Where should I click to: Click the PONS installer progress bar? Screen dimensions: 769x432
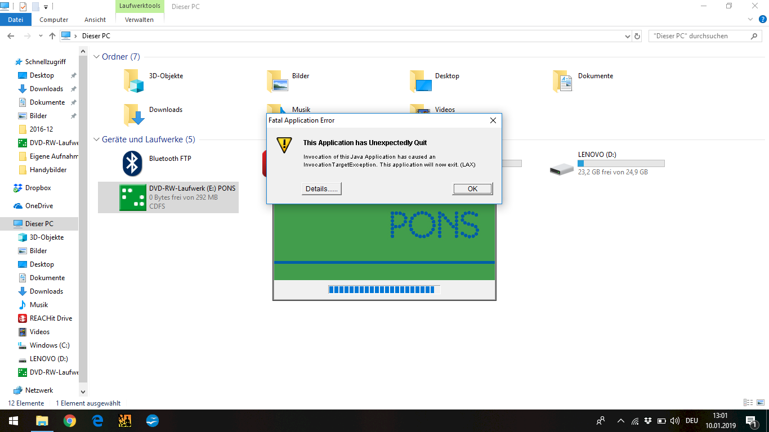(384, 289)
